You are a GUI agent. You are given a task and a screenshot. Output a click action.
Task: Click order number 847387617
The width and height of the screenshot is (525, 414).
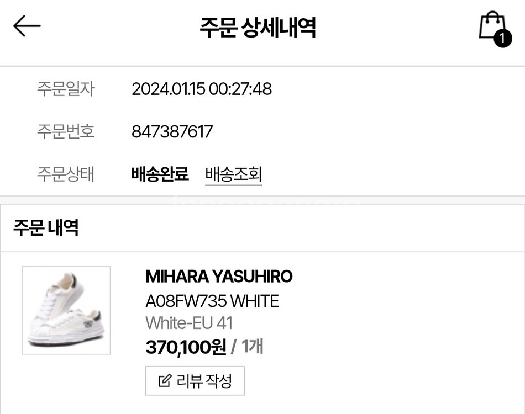172,132
